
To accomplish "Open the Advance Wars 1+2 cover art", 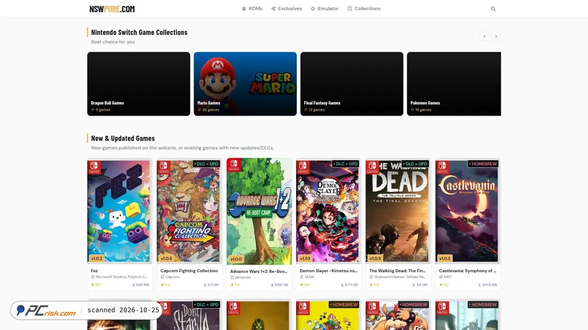I will click(259, 212).
